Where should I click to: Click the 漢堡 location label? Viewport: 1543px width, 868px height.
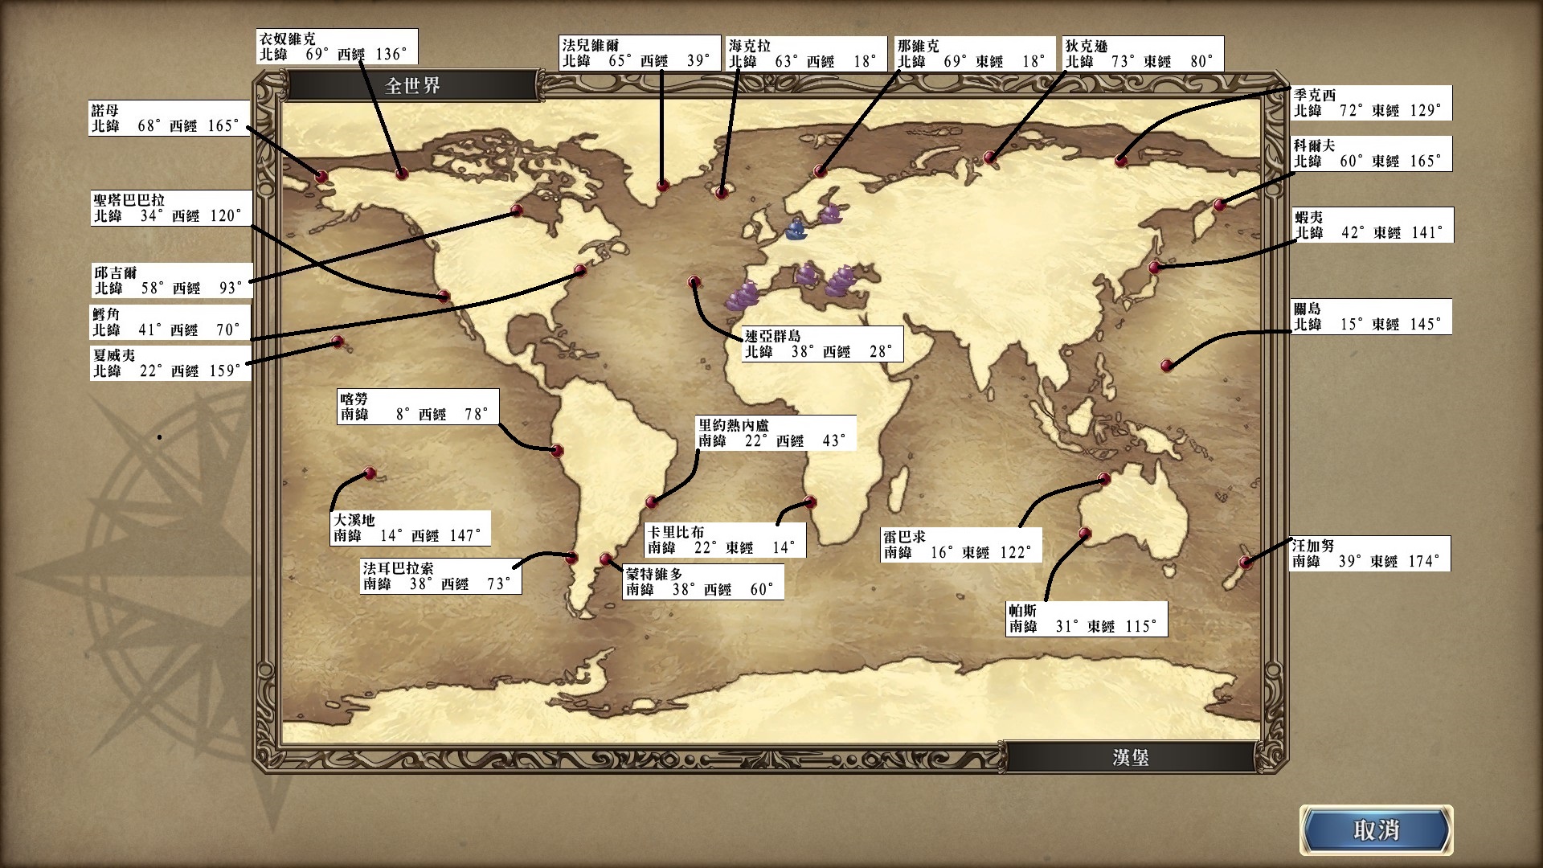click(x=1130, y=757)
